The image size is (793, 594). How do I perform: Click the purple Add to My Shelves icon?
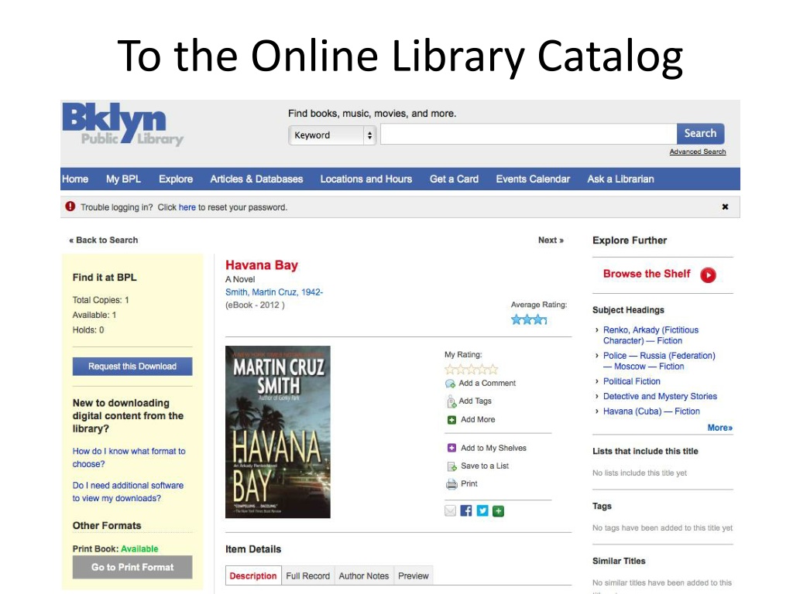tap(451, 448)
